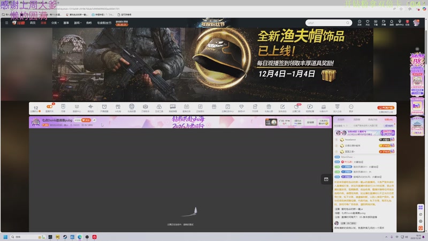428x241 pixels.
Task: Open Steam from the taskbar
Action: tap(65, 237)
